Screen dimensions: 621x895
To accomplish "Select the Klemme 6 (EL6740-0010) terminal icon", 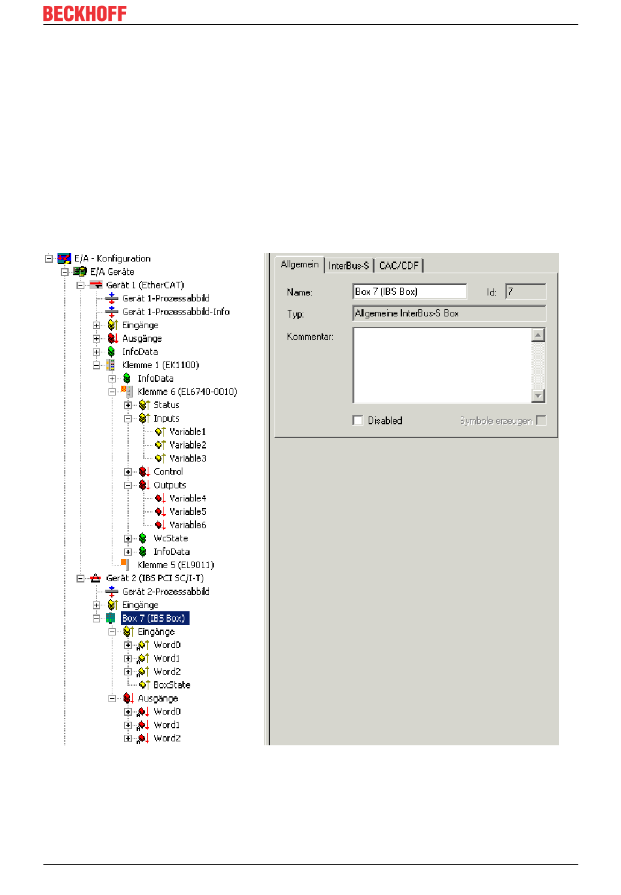I will click(x=127, y=392).
